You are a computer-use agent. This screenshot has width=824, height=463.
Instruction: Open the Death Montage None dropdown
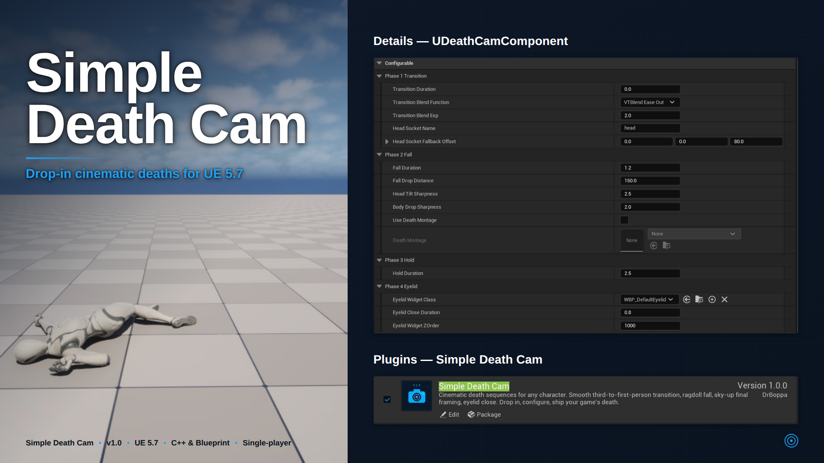pyautogui.click(x=694, y=234)
